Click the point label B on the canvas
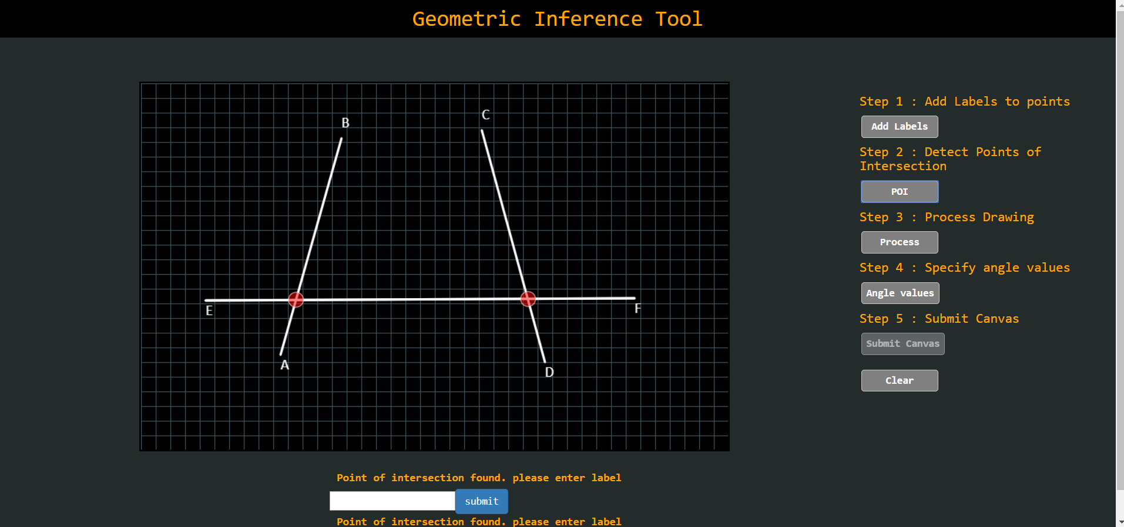 [x=345, y=123]
